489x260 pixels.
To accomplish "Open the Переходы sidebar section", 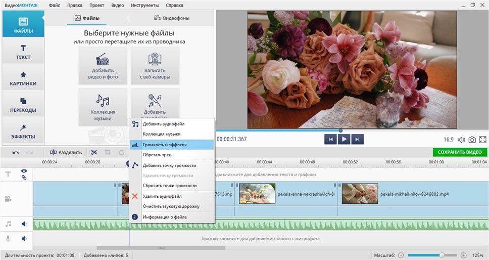I will click(x=23, y=105).
